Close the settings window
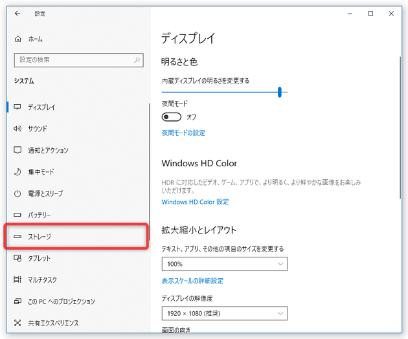 391,14
